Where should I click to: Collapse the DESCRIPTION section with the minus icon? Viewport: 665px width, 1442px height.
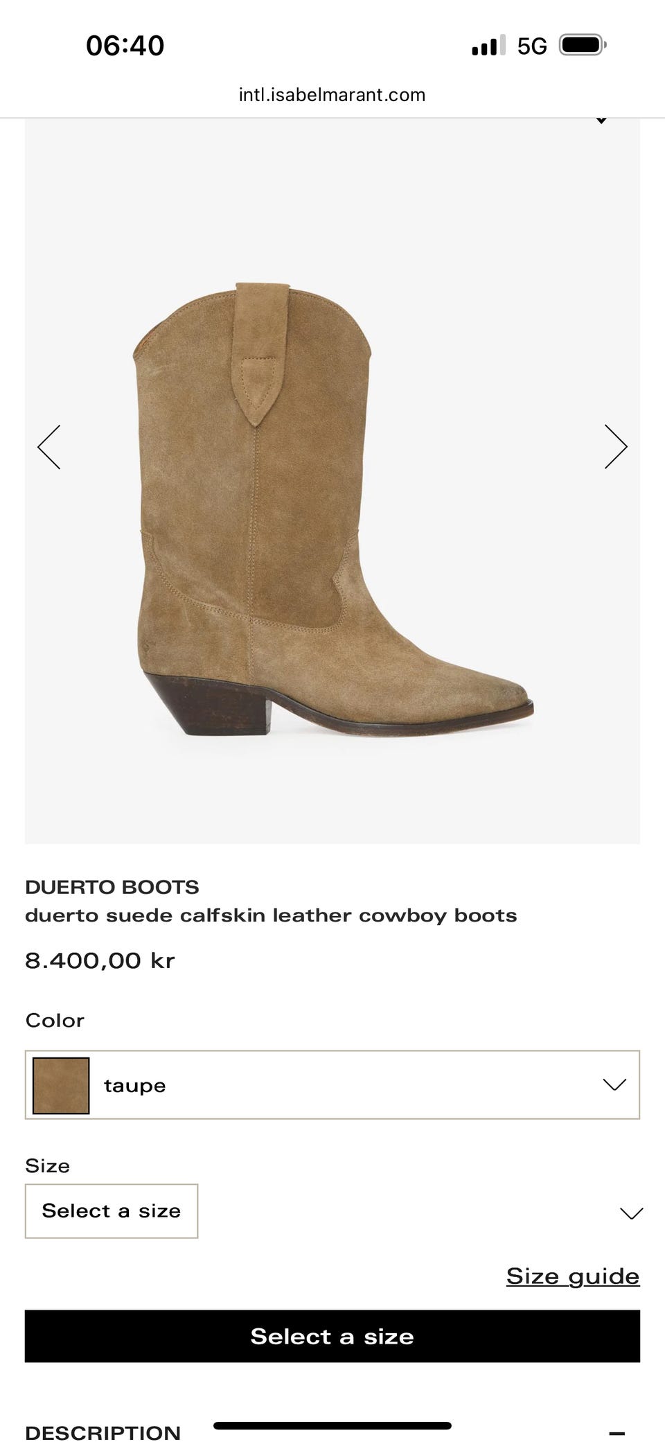coord(617,1432)
